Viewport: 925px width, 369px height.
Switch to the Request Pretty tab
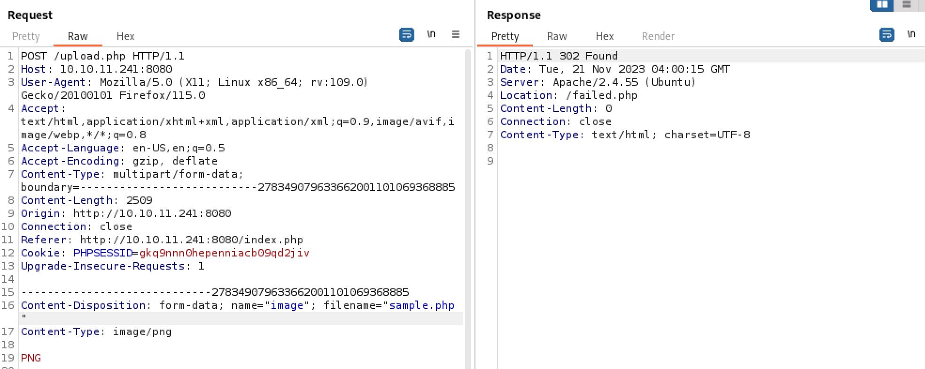pyautogui.click(x=26, y=37)
